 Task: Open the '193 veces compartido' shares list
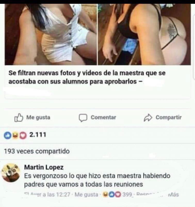tap(37, 151)
